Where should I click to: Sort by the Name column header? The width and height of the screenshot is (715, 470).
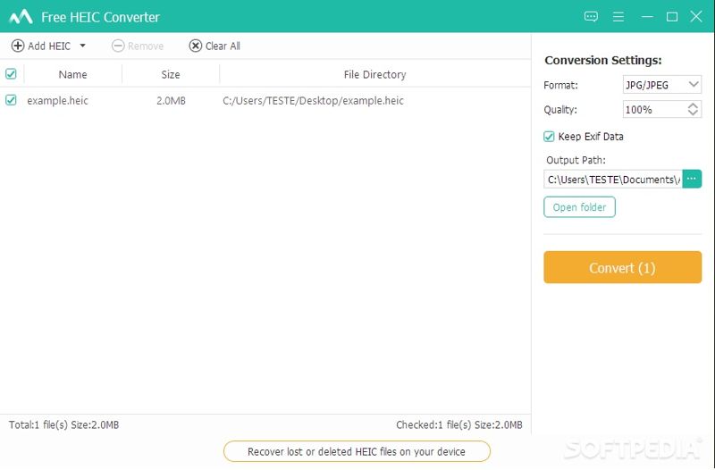click(x=72, y=74)
